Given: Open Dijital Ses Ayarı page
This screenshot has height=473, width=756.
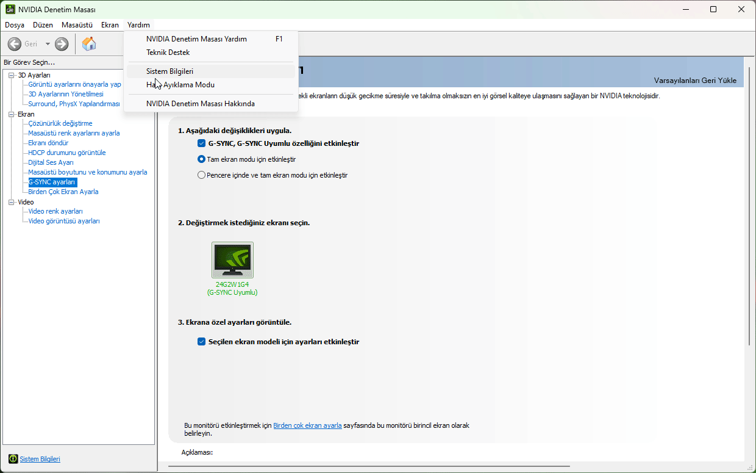Looking at the screenshot, I should coord(51,162).
